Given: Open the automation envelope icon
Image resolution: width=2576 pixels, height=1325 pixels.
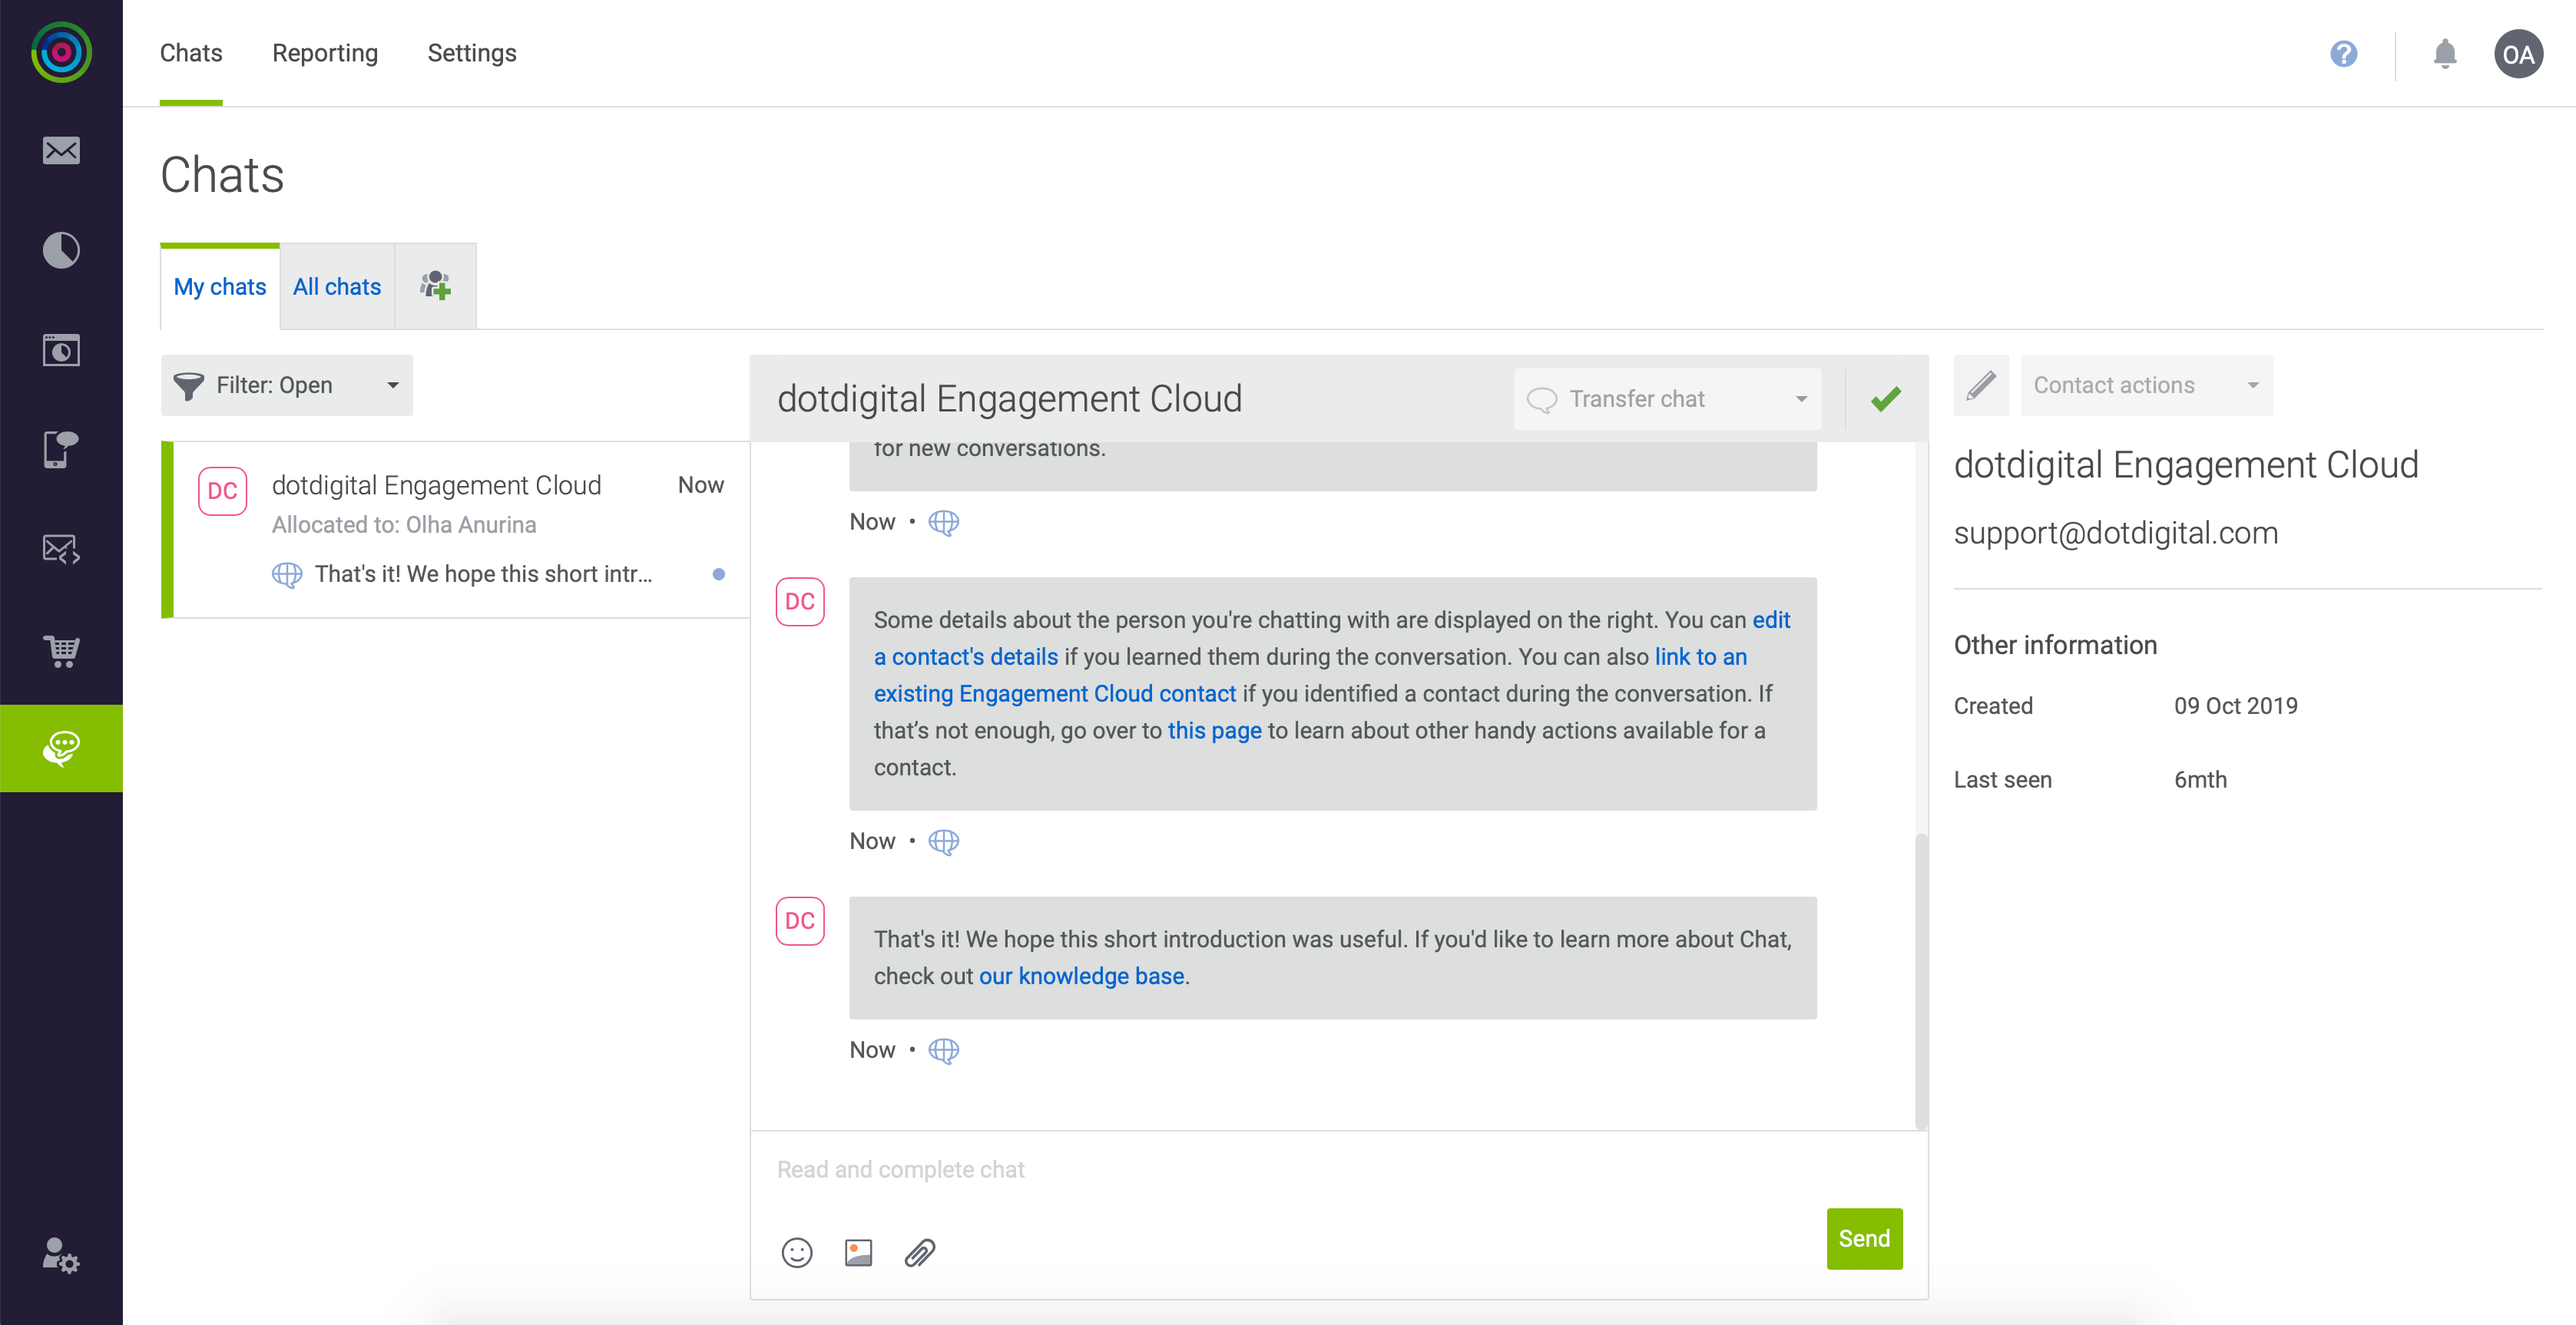Looking at the screenshot, I should click(x=61, y=549).
